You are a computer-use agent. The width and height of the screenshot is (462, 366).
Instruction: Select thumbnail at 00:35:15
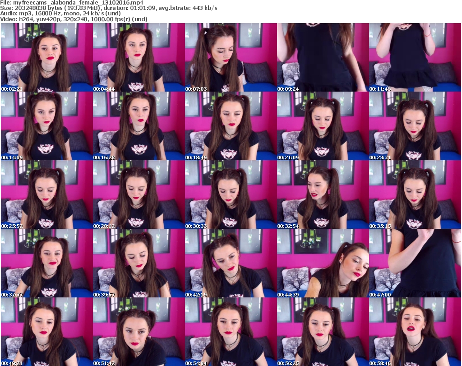coord(415,195)
